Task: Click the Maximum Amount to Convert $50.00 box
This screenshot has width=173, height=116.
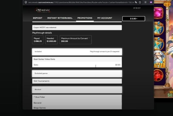Action: tap(76, 40)
